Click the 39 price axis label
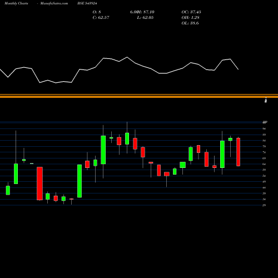This screenshot has height=278, width=278. pos(264,193)
